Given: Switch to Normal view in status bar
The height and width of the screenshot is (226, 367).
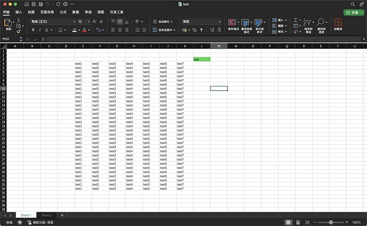Looking at the screenshot, I should 288,222.
